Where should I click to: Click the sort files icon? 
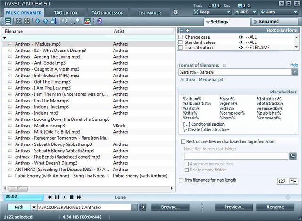click(x=54, y=21)
